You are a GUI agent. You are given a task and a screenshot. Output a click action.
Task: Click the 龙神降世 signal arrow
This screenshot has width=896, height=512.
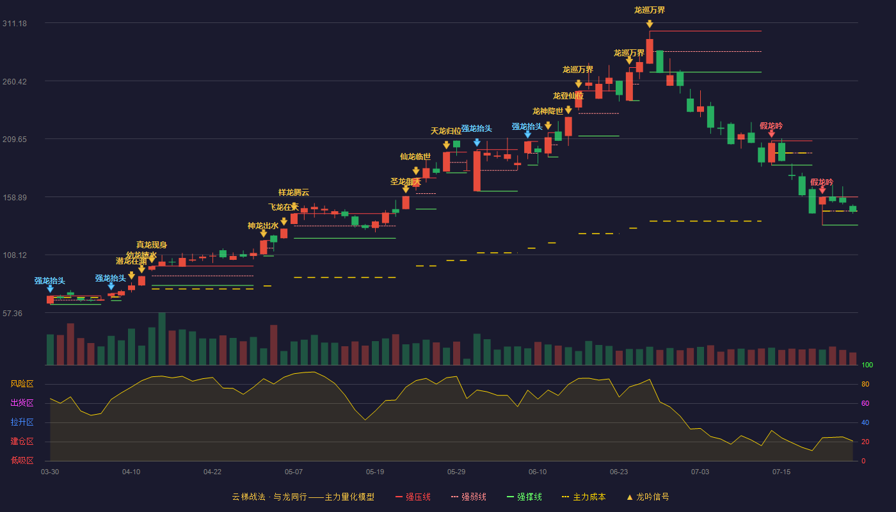pos(548,125)
